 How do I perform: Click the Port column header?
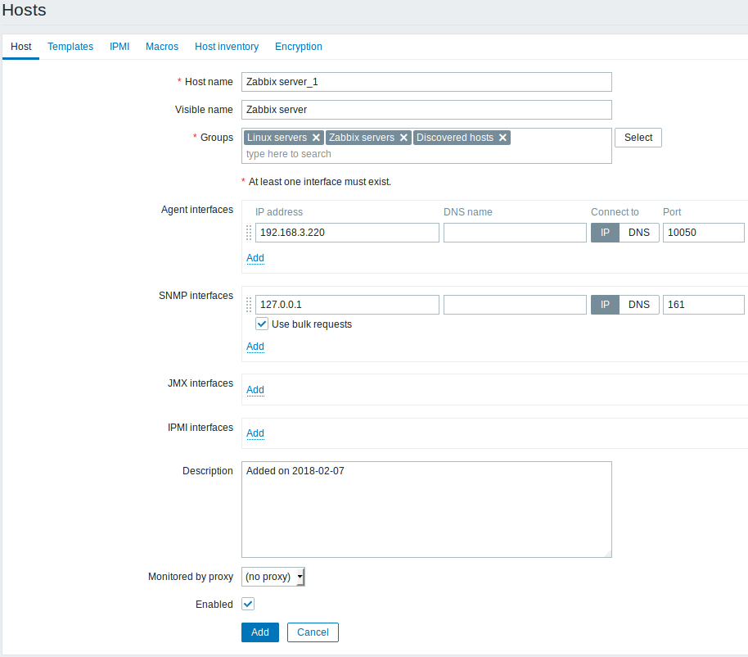(672, 212)
